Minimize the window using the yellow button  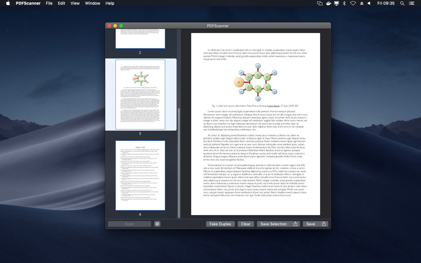tap(115, 26)
